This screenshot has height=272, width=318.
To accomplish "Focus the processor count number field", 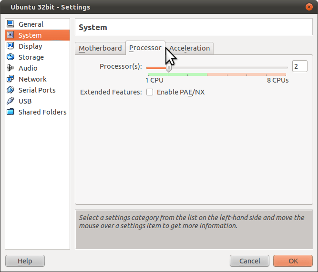I will 299,66.
